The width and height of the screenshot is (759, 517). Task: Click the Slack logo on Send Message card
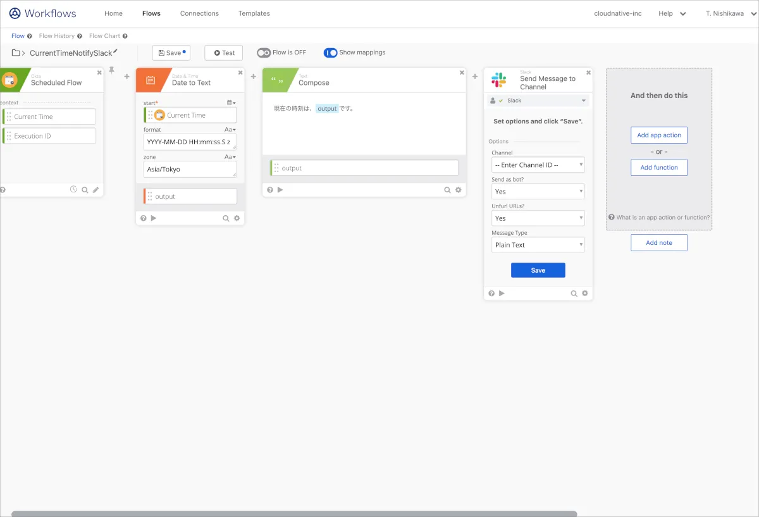499,80
